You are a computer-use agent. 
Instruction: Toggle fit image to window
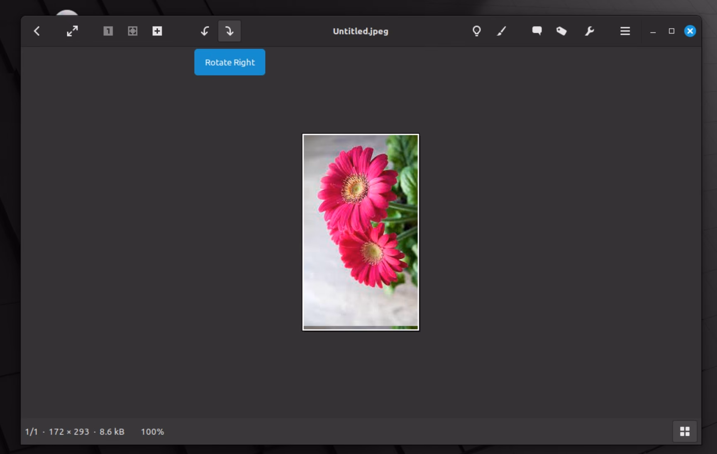pyautogui.click(x=132, y=31)
